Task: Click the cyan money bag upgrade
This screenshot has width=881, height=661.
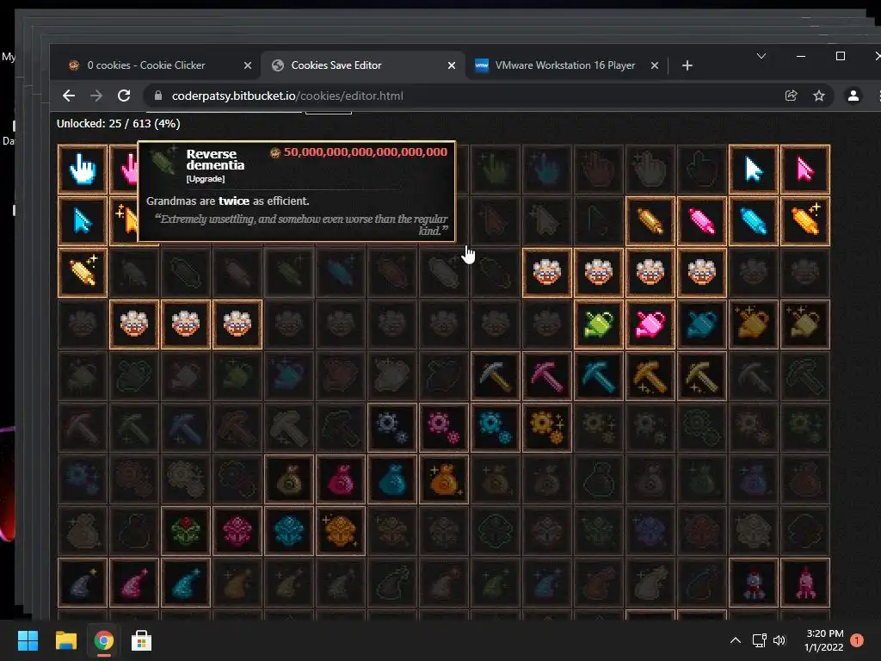Action: pos(392,479)
